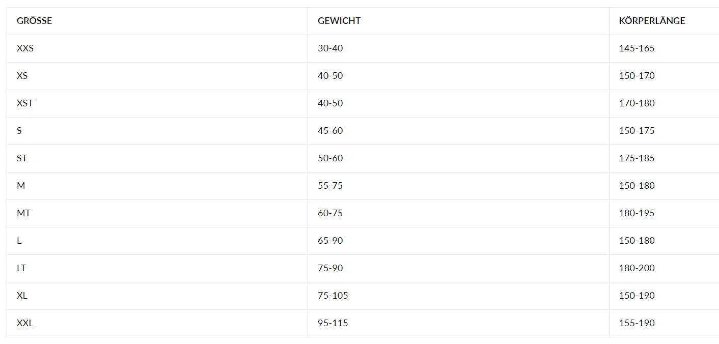Click the LT size cell
The height and width of the screenshot is (344, 719).
(21, 268)
